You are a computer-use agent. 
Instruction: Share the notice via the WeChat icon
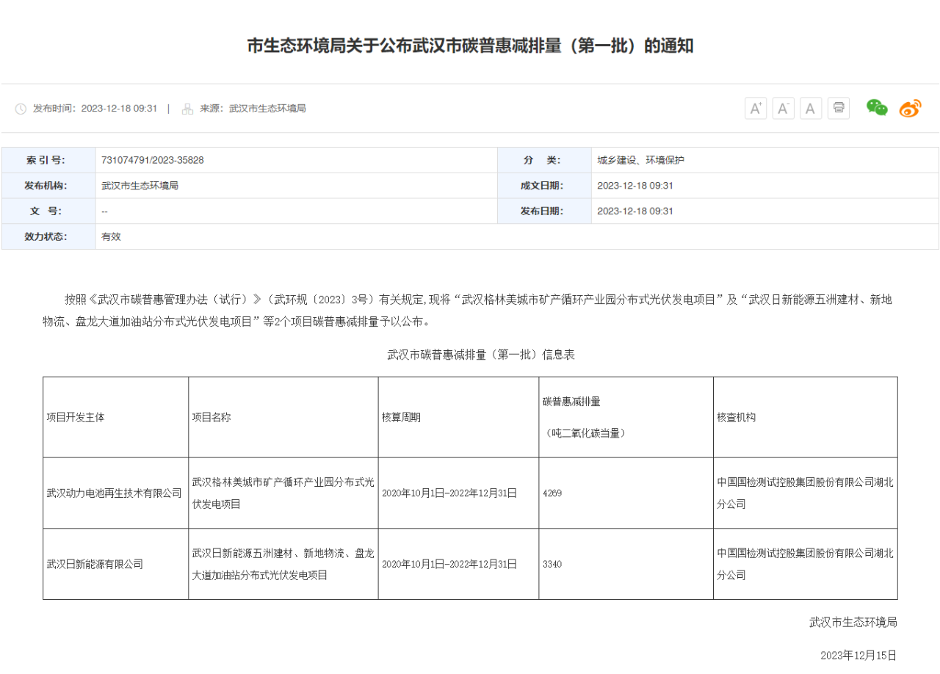pos(877,108)
